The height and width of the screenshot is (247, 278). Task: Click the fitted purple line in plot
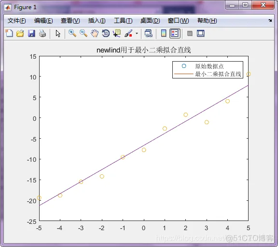tap(144, 145)
